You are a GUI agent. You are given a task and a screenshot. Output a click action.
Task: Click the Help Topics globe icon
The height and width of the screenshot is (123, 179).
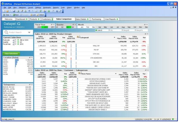tap(57, 11)
